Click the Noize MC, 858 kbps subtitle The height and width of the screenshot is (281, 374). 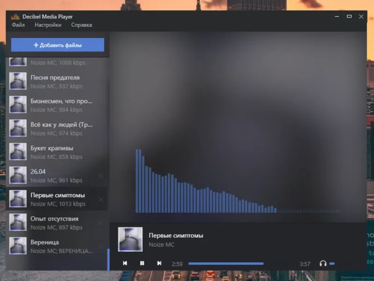57,157
